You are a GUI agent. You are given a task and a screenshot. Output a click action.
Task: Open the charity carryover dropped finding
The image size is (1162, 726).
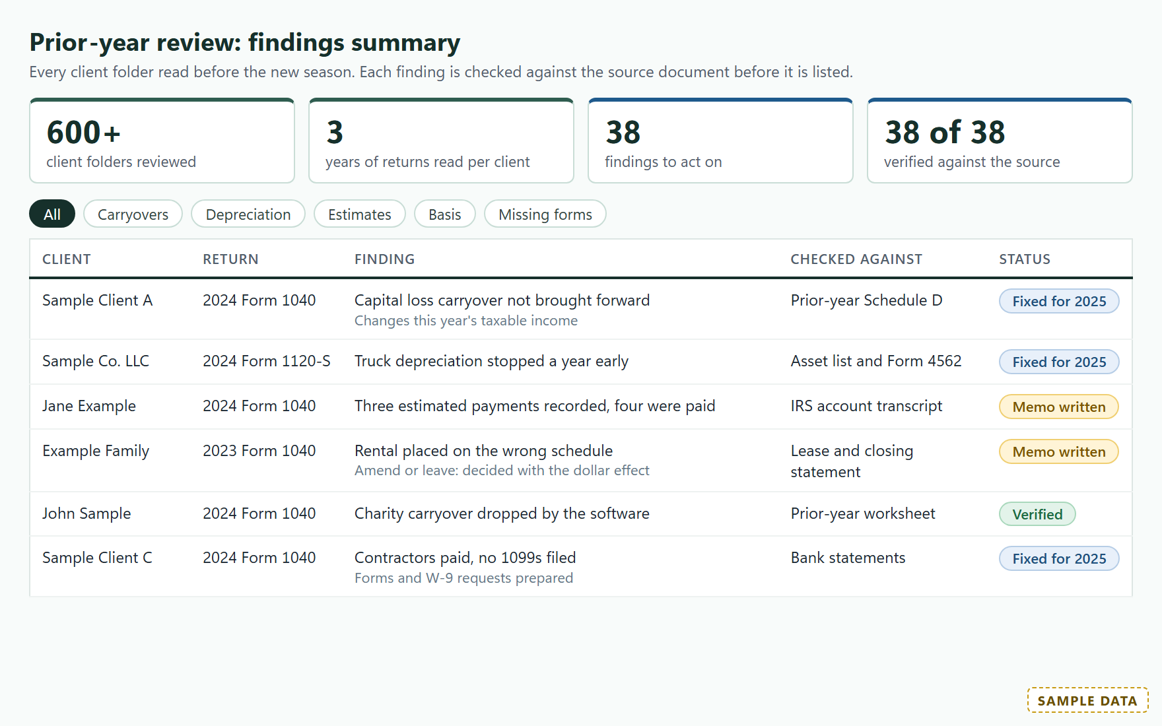tap(502, 513)
